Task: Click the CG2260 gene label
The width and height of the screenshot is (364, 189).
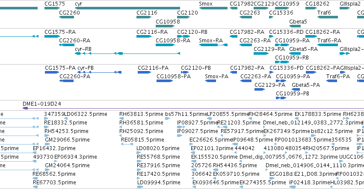Action: click(x=69, y=12)
